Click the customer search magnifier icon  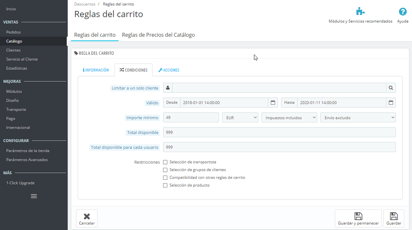coord(391,88)
